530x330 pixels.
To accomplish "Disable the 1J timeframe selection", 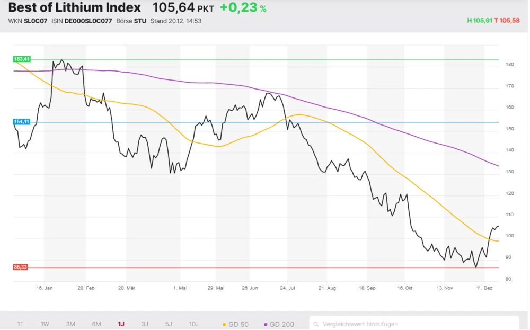I will (120, 324).
